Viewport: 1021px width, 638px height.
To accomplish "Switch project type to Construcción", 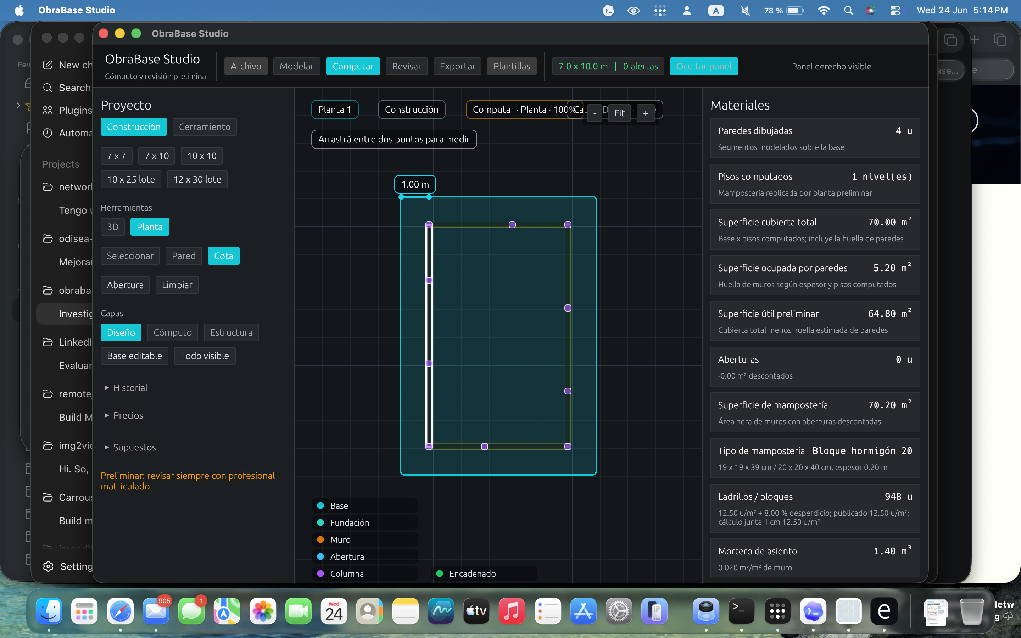I will point(134,127).
